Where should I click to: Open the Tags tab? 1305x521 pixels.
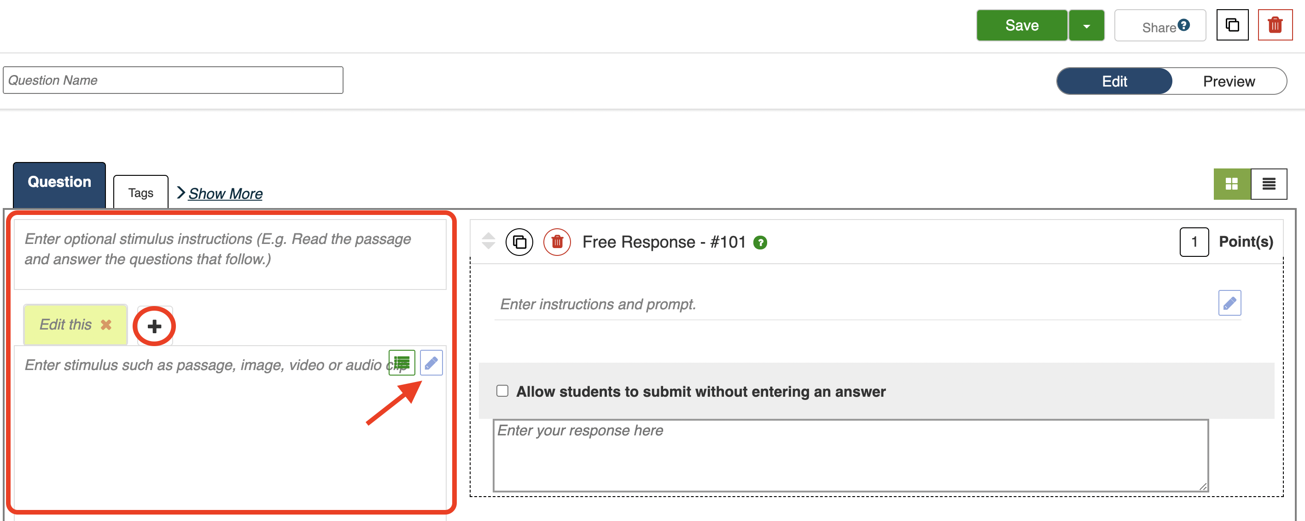[140, 193]
